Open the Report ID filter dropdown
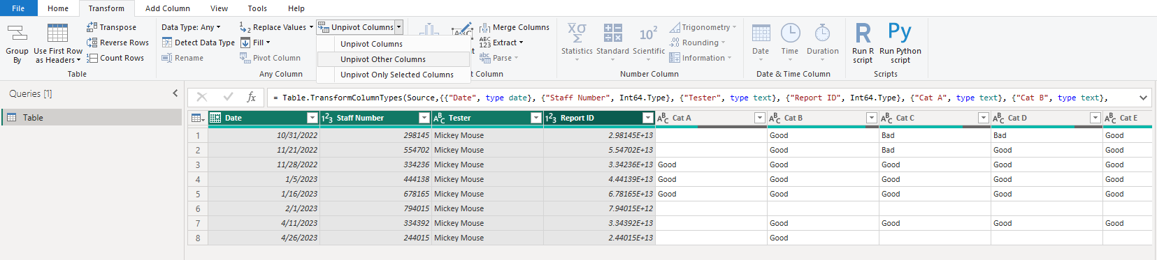The width and height of the screenshot is (1157, 260). [648, 118]
